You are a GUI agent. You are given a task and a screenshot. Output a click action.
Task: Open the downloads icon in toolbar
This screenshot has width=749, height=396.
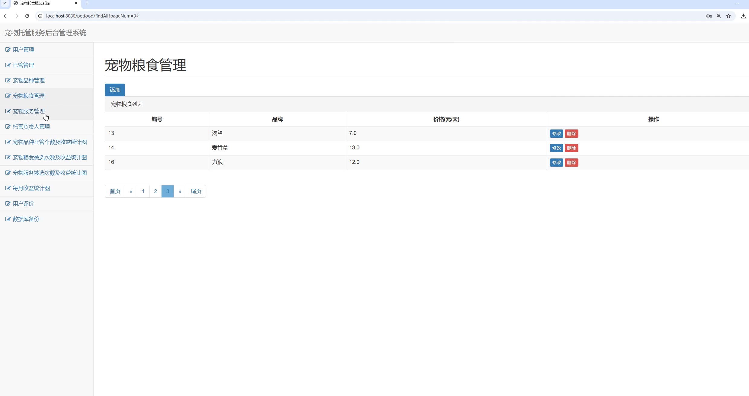[x=743, y=16]
